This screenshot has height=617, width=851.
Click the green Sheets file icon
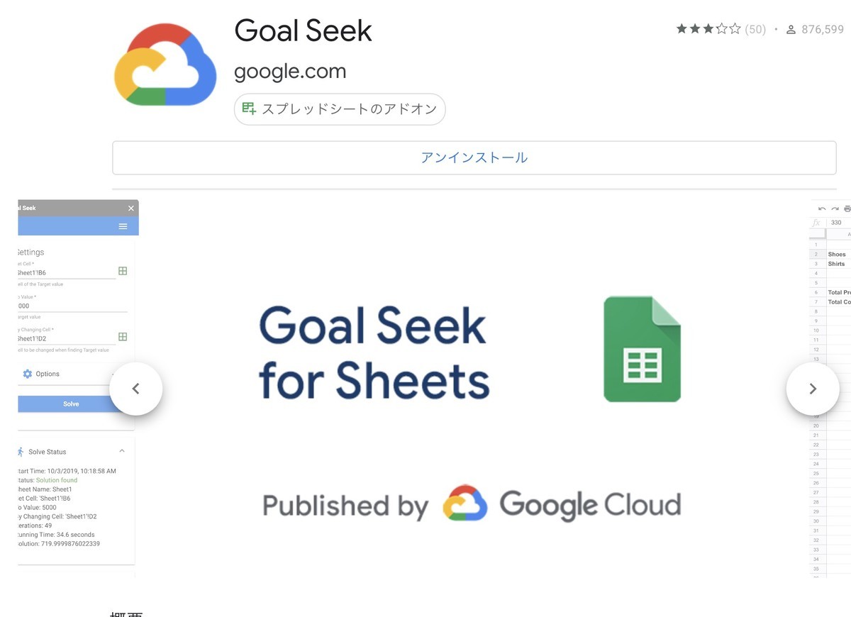point(642,349)
